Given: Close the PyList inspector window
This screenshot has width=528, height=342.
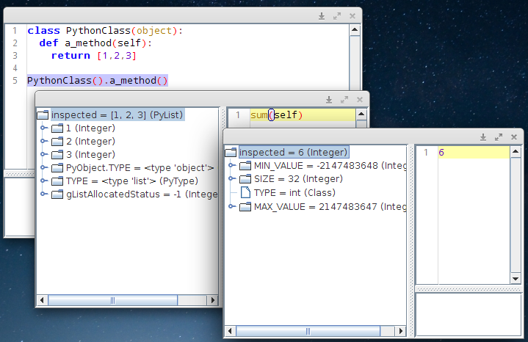Looking at the screenshot, I should pos(360,100).
